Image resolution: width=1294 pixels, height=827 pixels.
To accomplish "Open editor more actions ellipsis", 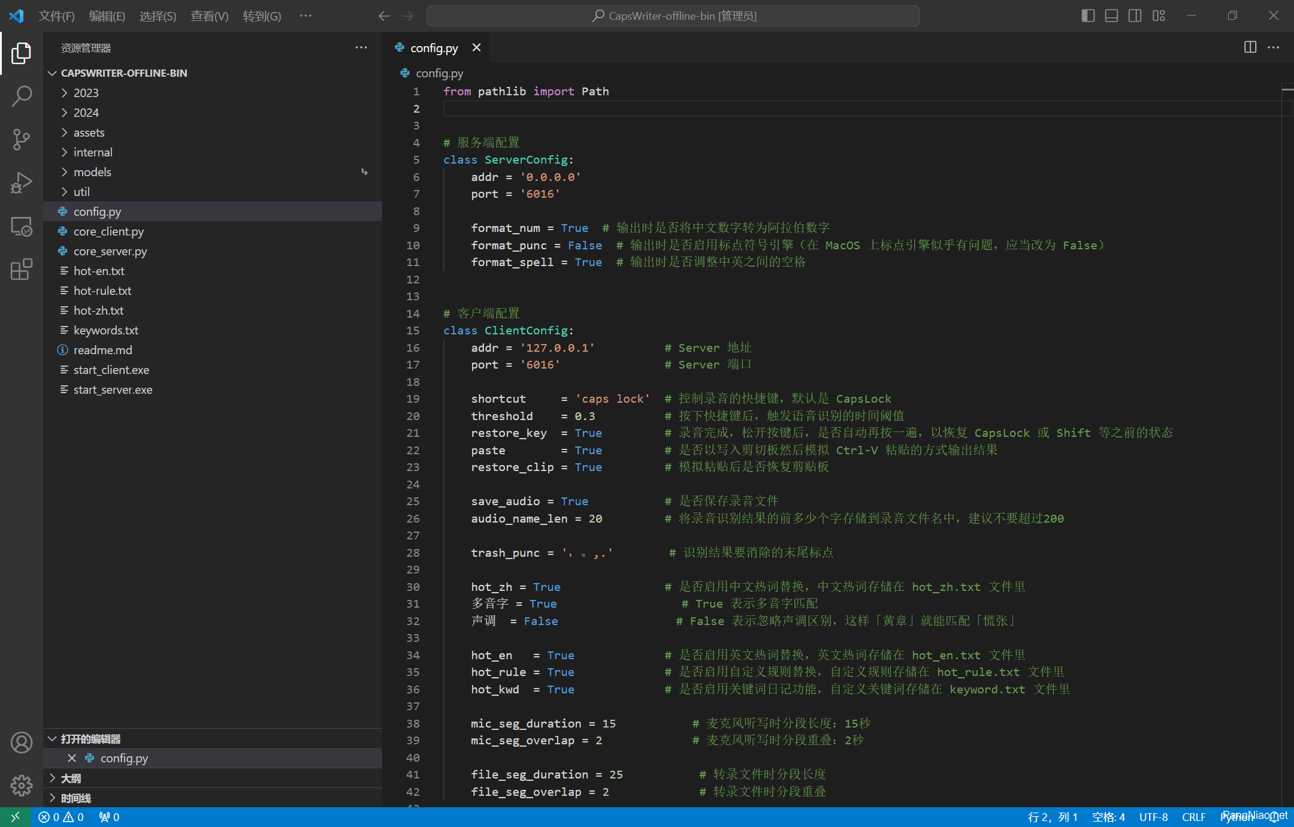I will (x=1274, y=47).
